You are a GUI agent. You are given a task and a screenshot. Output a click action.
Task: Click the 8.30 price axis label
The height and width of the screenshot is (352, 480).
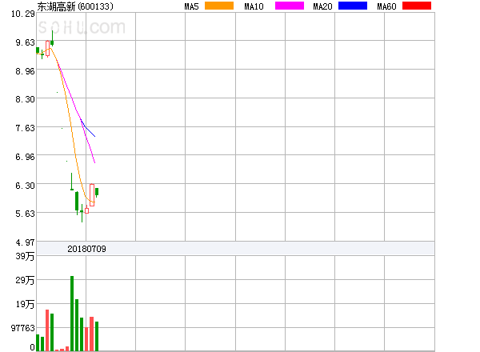pyautogui.click(x=25, y=99)
